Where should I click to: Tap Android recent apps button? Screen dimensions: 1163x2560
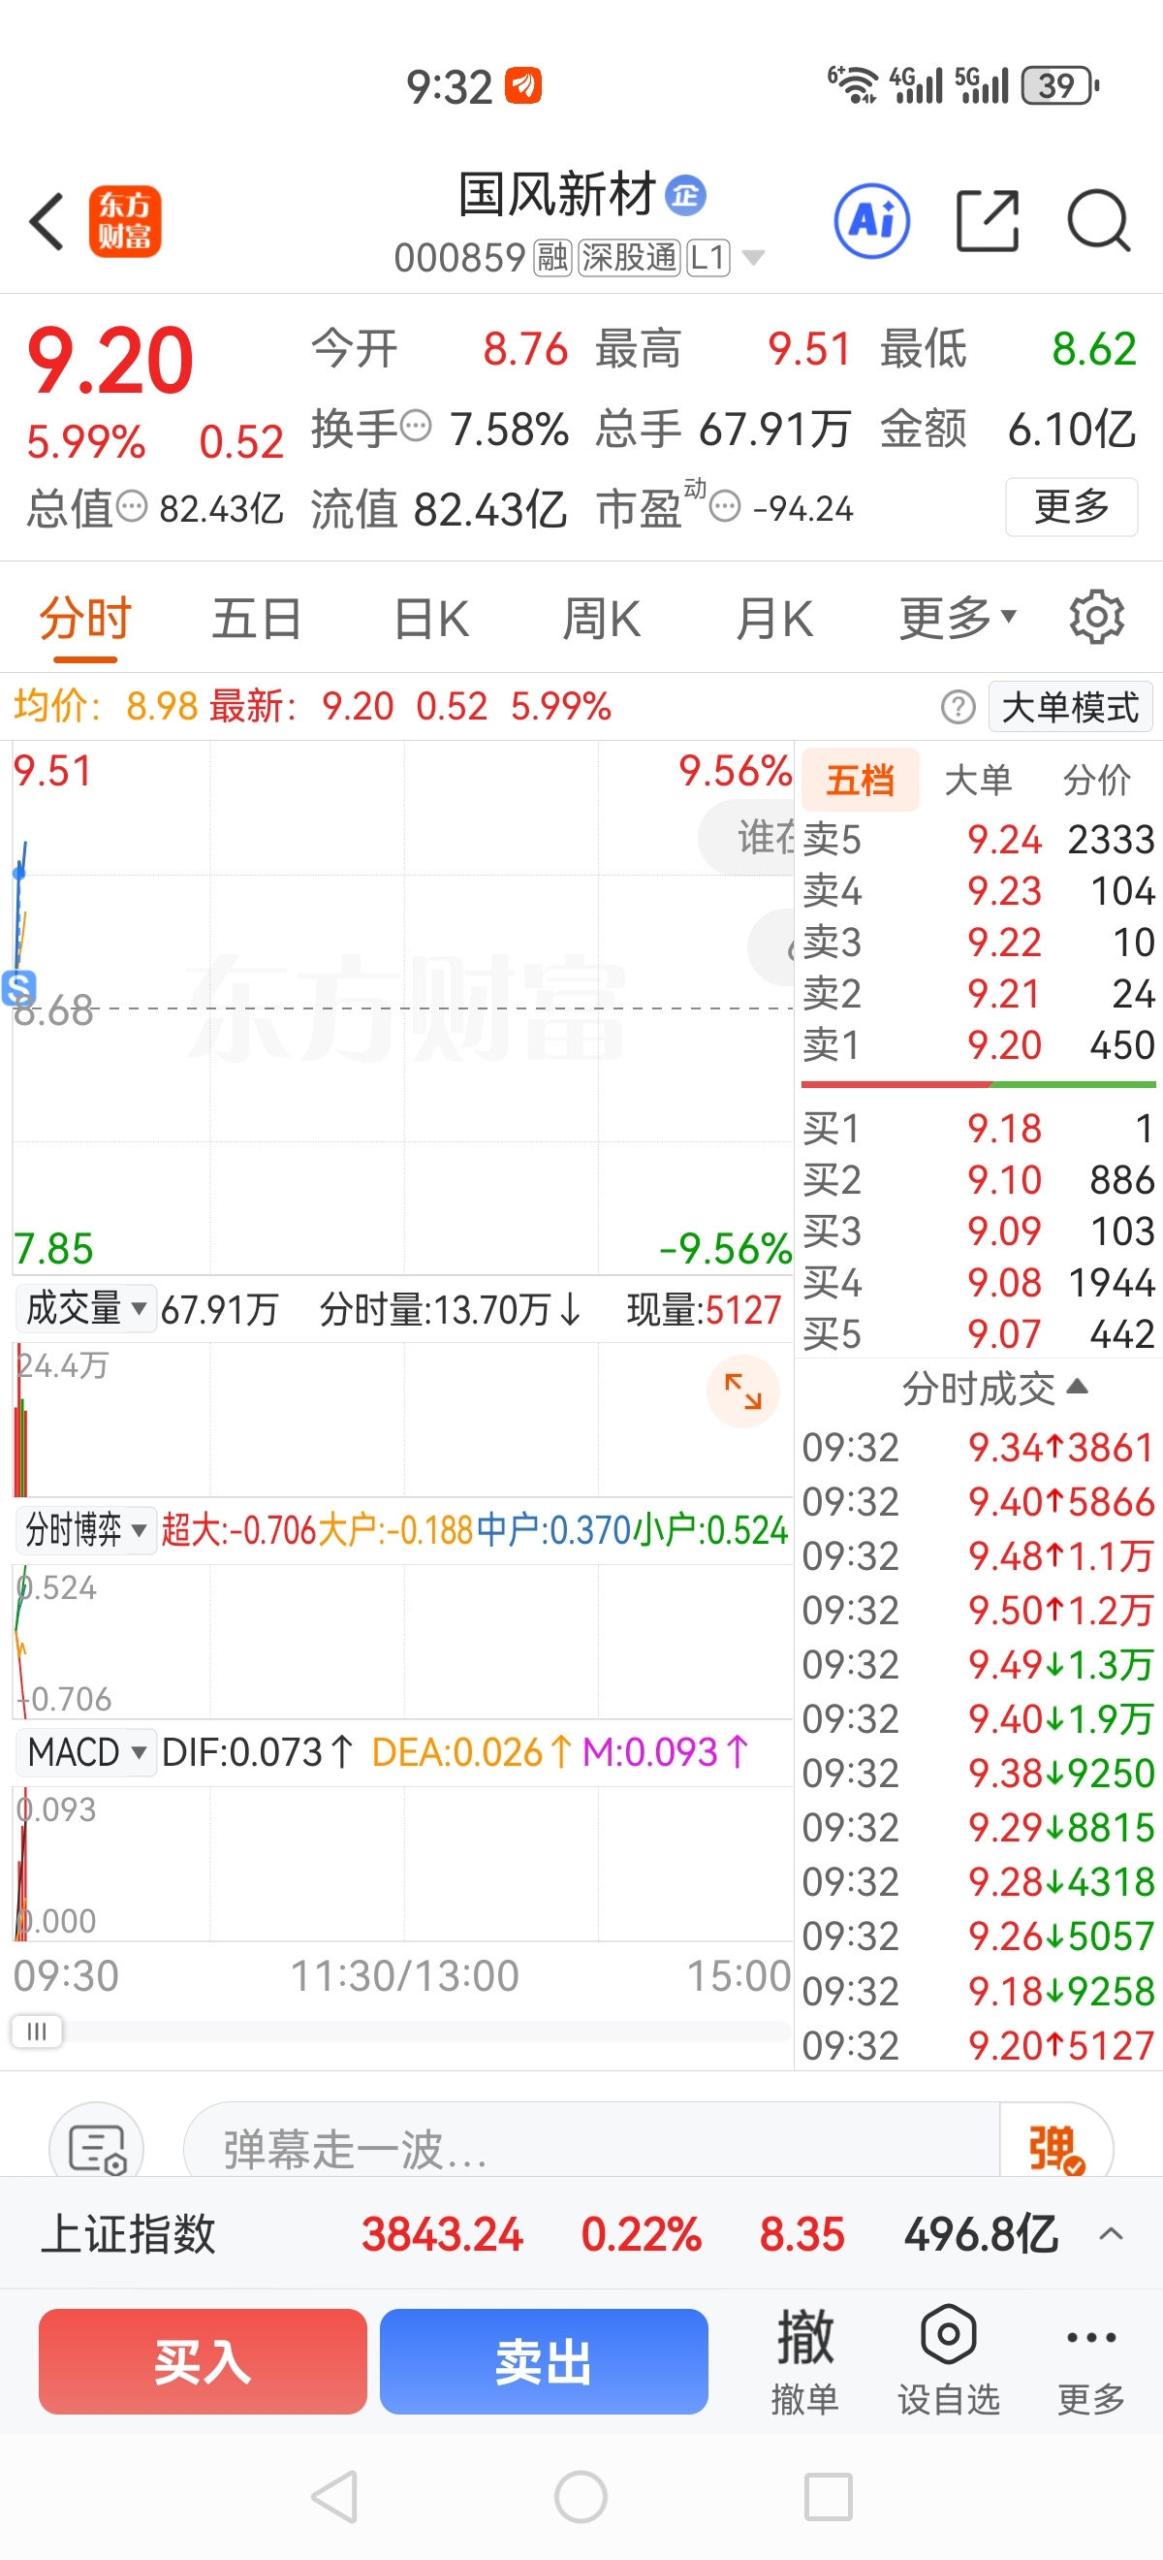pyautogui.click(x=829, y=2496)
